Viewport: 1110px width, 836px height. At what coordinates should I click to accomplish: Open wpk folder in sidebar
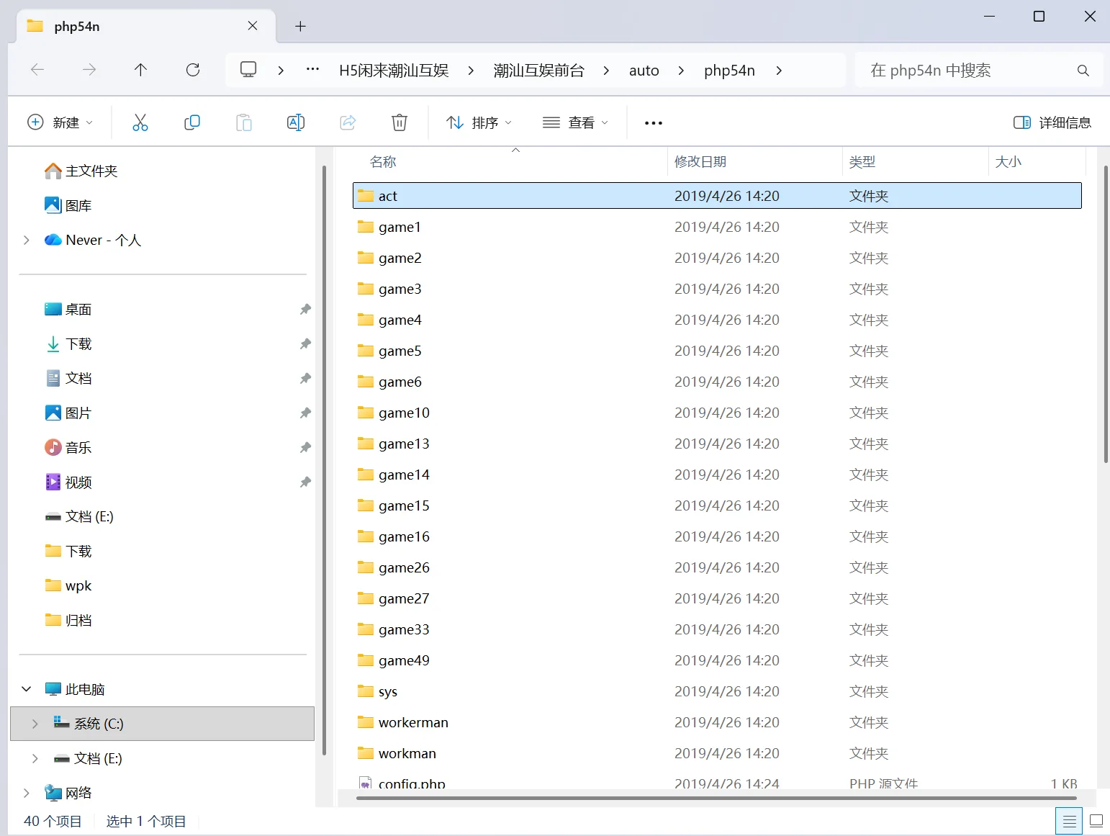[68, 585]
